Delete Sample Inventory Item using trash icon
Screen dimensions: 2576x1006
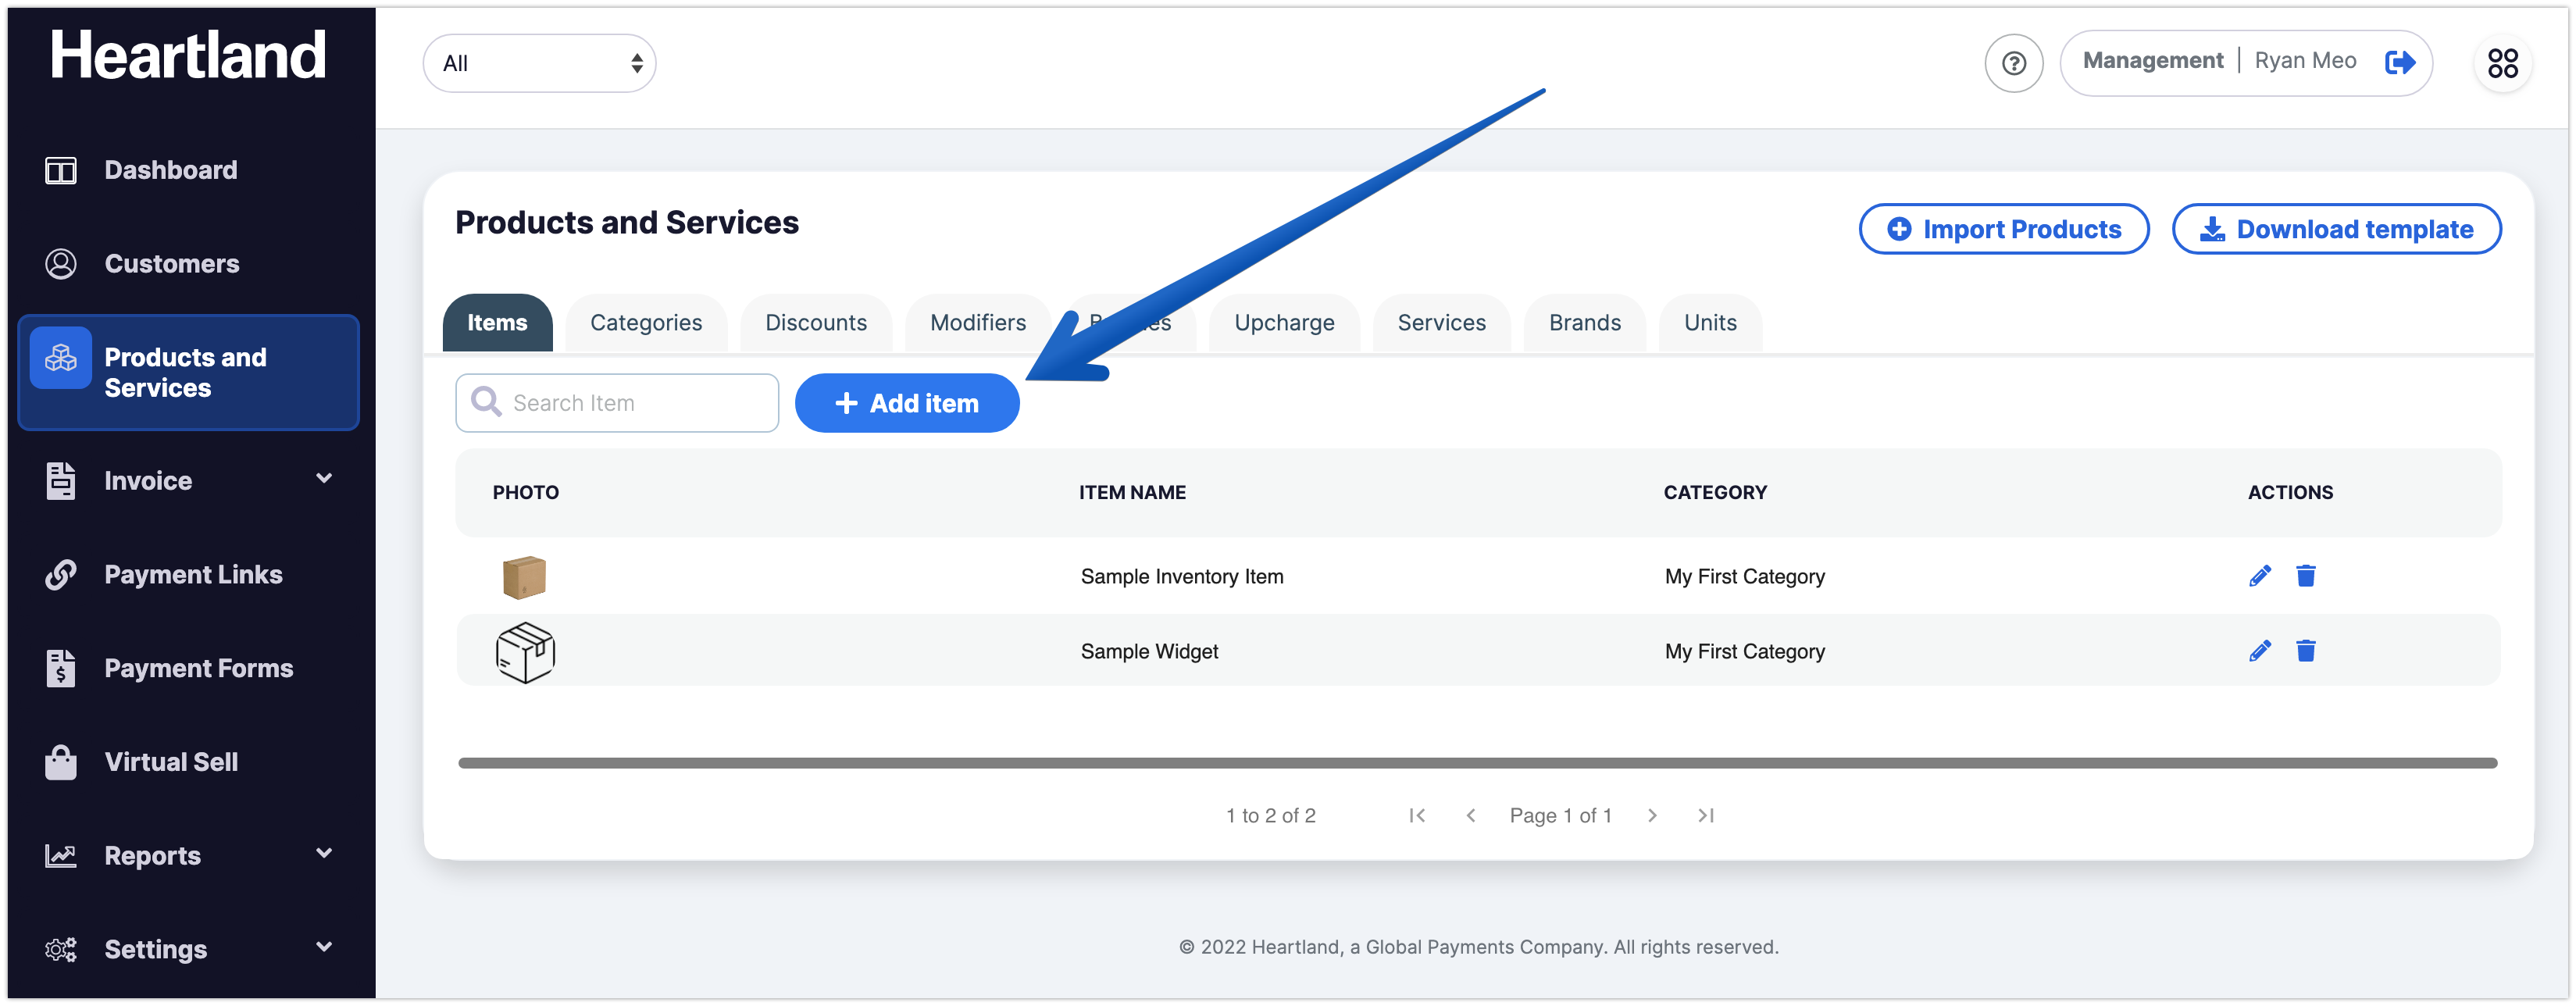point(2305,576)
